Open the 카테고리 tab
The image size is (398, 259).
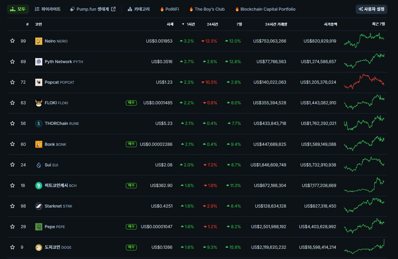coord(138,9)
